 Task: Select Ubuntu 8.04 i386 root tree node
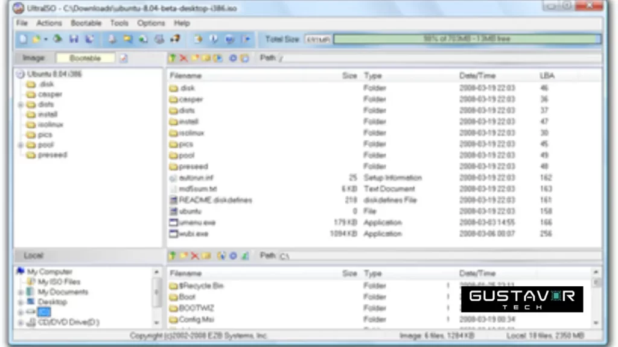(x=54, y=74)
